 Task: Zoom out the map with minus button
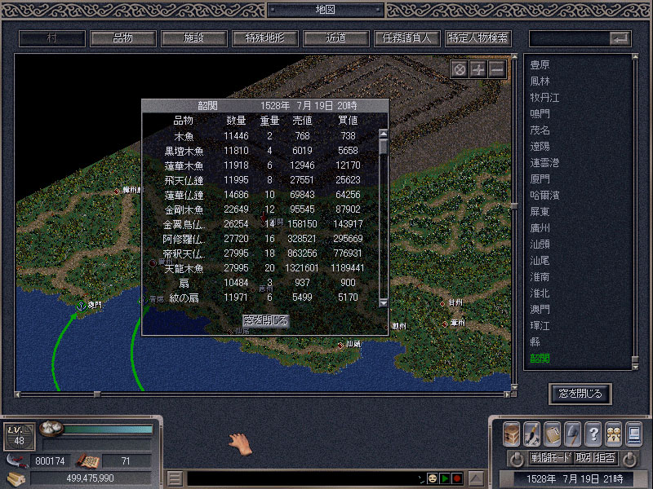497,69
